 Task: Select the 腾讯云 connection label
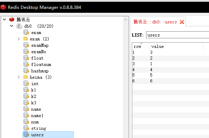coord(23,20)
